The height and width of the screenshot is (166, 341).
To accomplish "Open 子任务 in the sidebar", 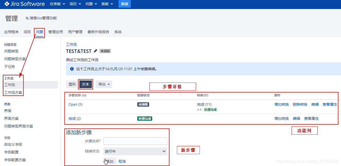I will (10, 67).
